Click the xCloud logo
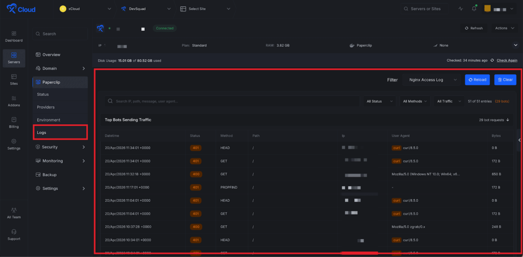Screen dimensions: 523x257 [x=20, y=9]
